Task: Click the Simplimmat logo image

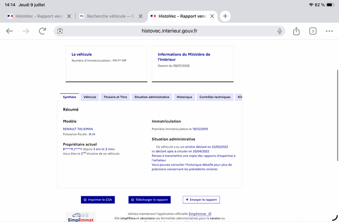Action: (81, 217)
